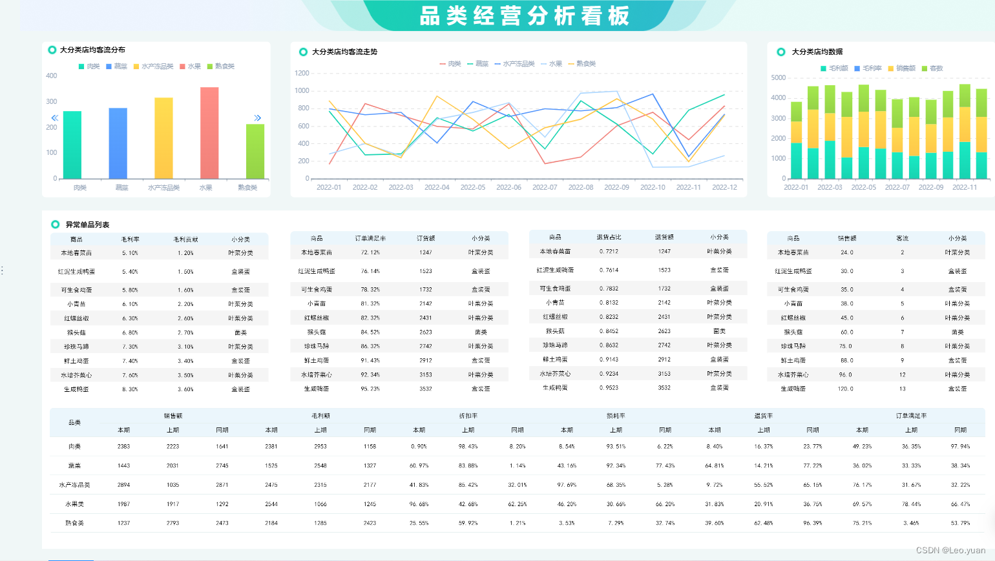995x561 pixels.
Task: Click the 5.10% gross margin cell
Action: (130, 253)
